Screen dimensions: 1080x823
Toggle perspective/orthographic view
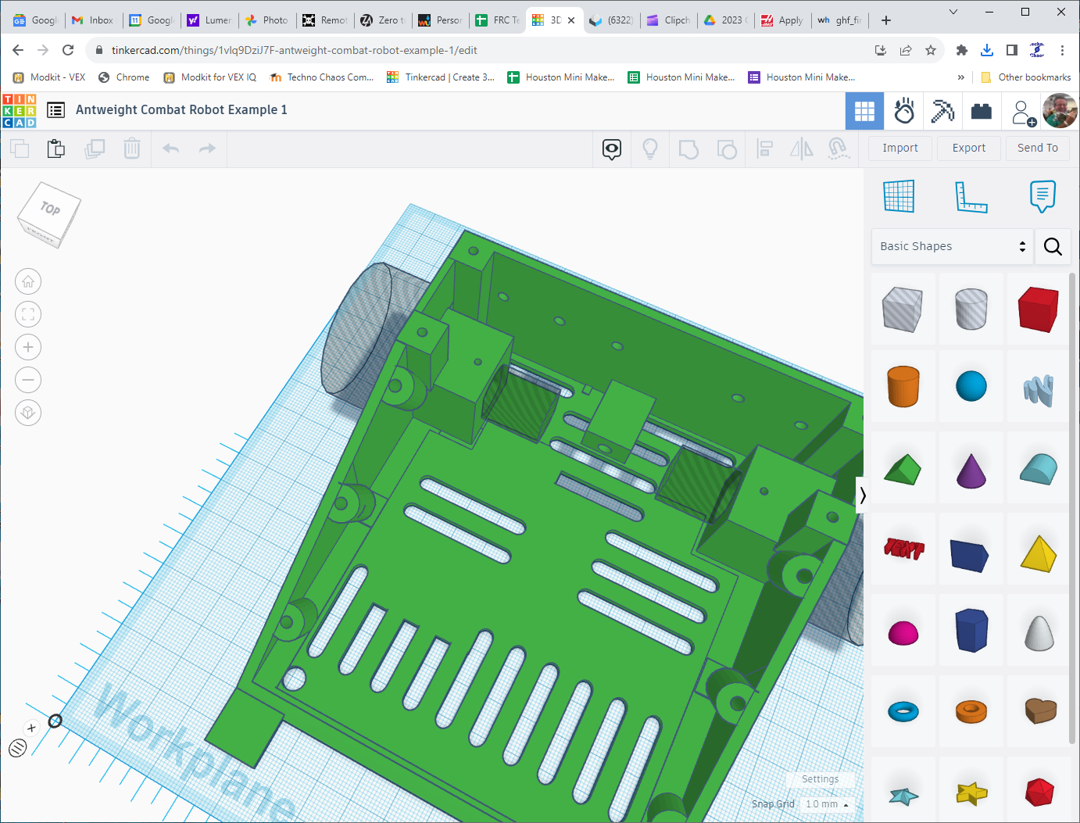pos(28,413)
